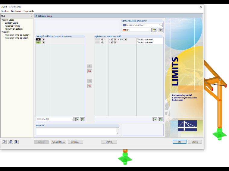Click the Výpočet button
The height and width of the screenshot is (171, 229).
click(x=42, y=142)
